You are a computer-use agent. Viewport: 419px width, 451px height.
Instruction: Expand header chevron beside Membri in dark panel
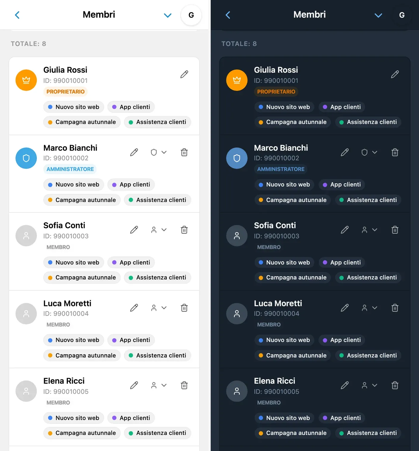point(378,15)
